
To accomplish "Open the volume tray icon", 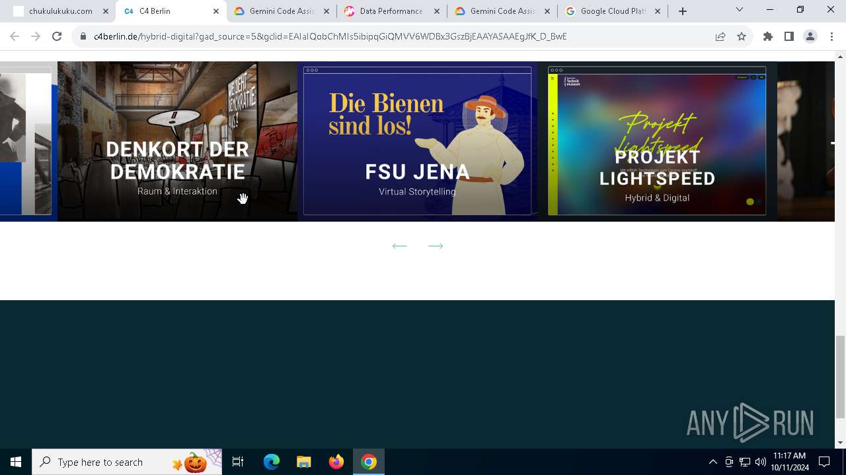I will pyautogui.click(x=760, y=462).
